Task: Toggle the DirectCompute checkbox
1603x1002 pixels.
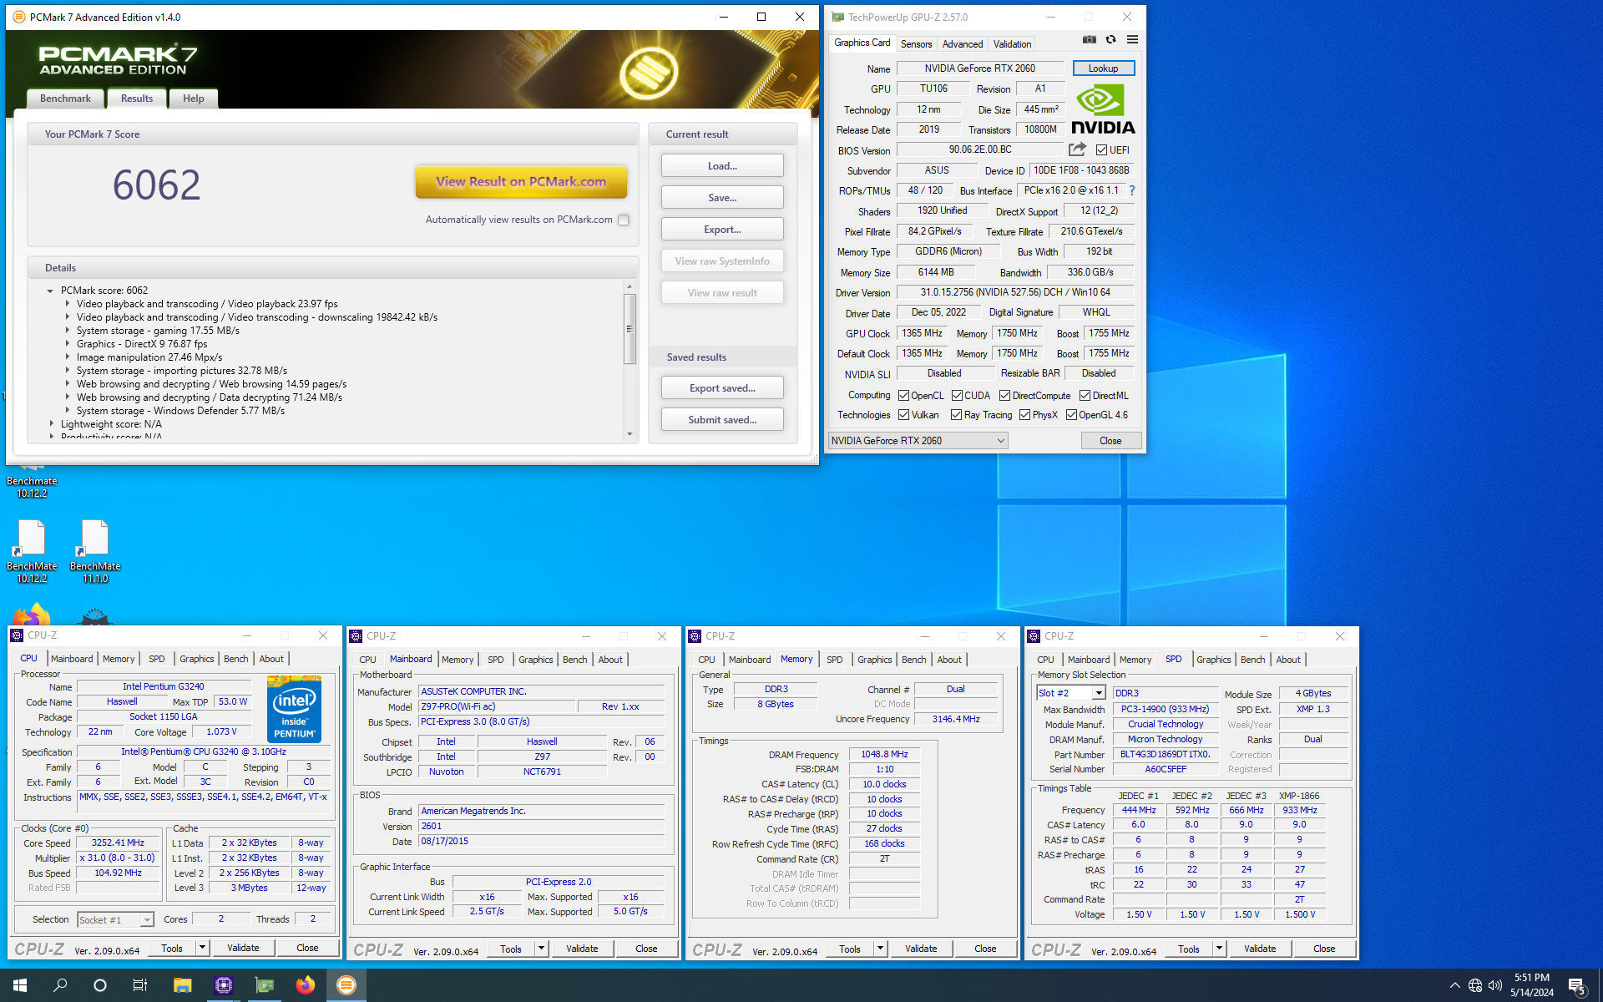Action: pyautogui.click(x=1004, y=396)
